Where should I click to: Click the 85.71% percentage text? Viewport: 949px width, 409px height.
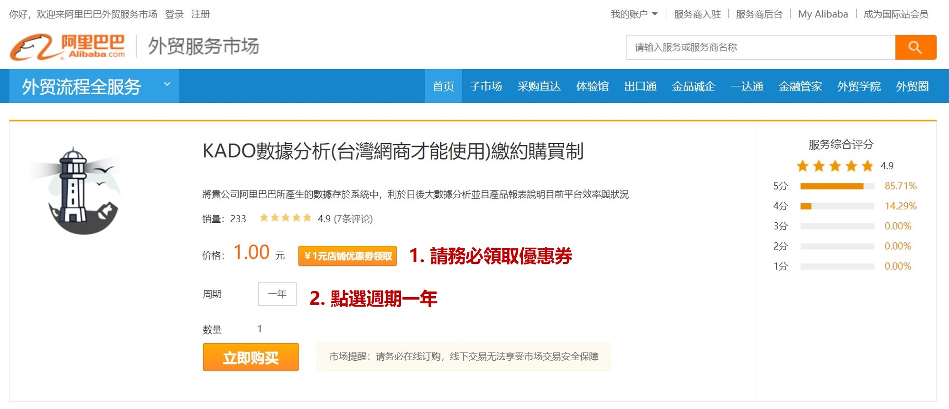click(900, 186)
